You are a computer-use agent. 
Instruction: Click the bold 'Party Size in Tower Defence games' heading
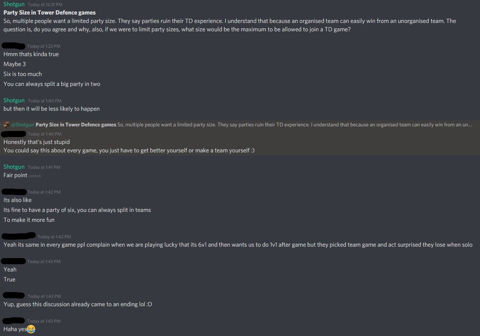pyautogui.click(x=50, y=13)
